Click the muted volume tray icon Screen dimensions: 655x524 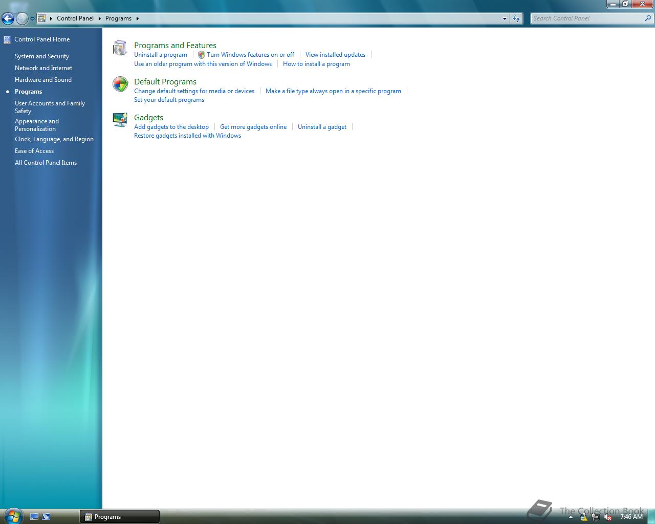click(607, 517)
